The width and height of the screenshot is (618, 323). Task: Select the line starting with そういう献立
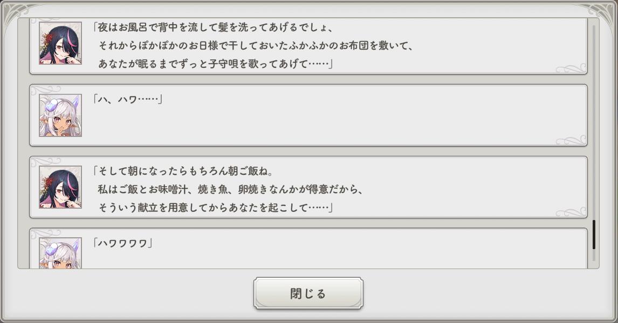pyautogui.click(x=215, y=208)
